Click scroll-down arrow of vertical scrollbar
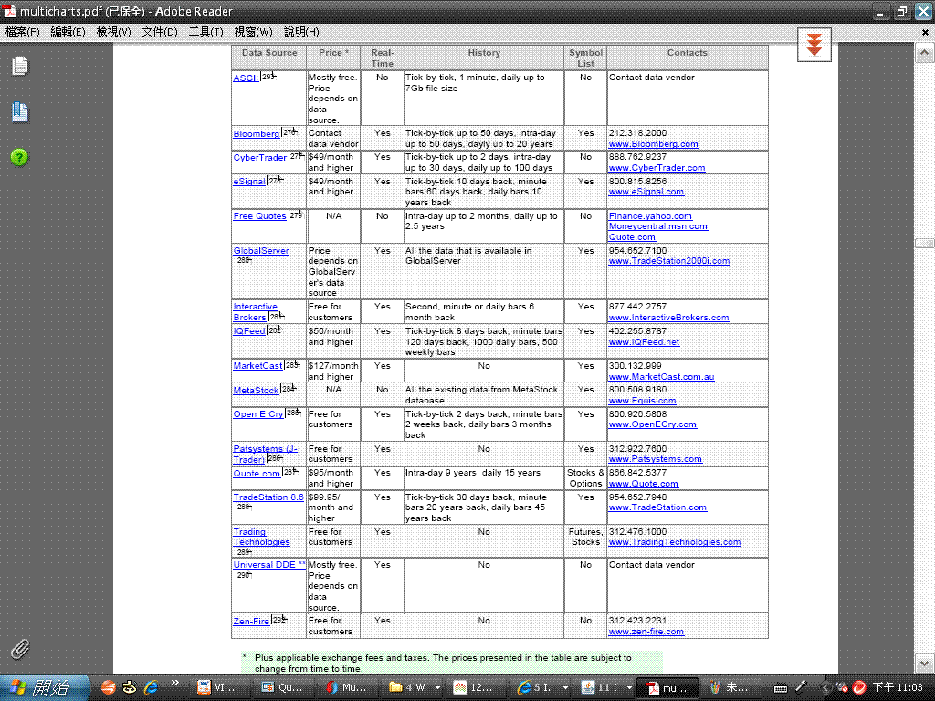The height and width of the screenshot is (701, 935). click(924, 663)
